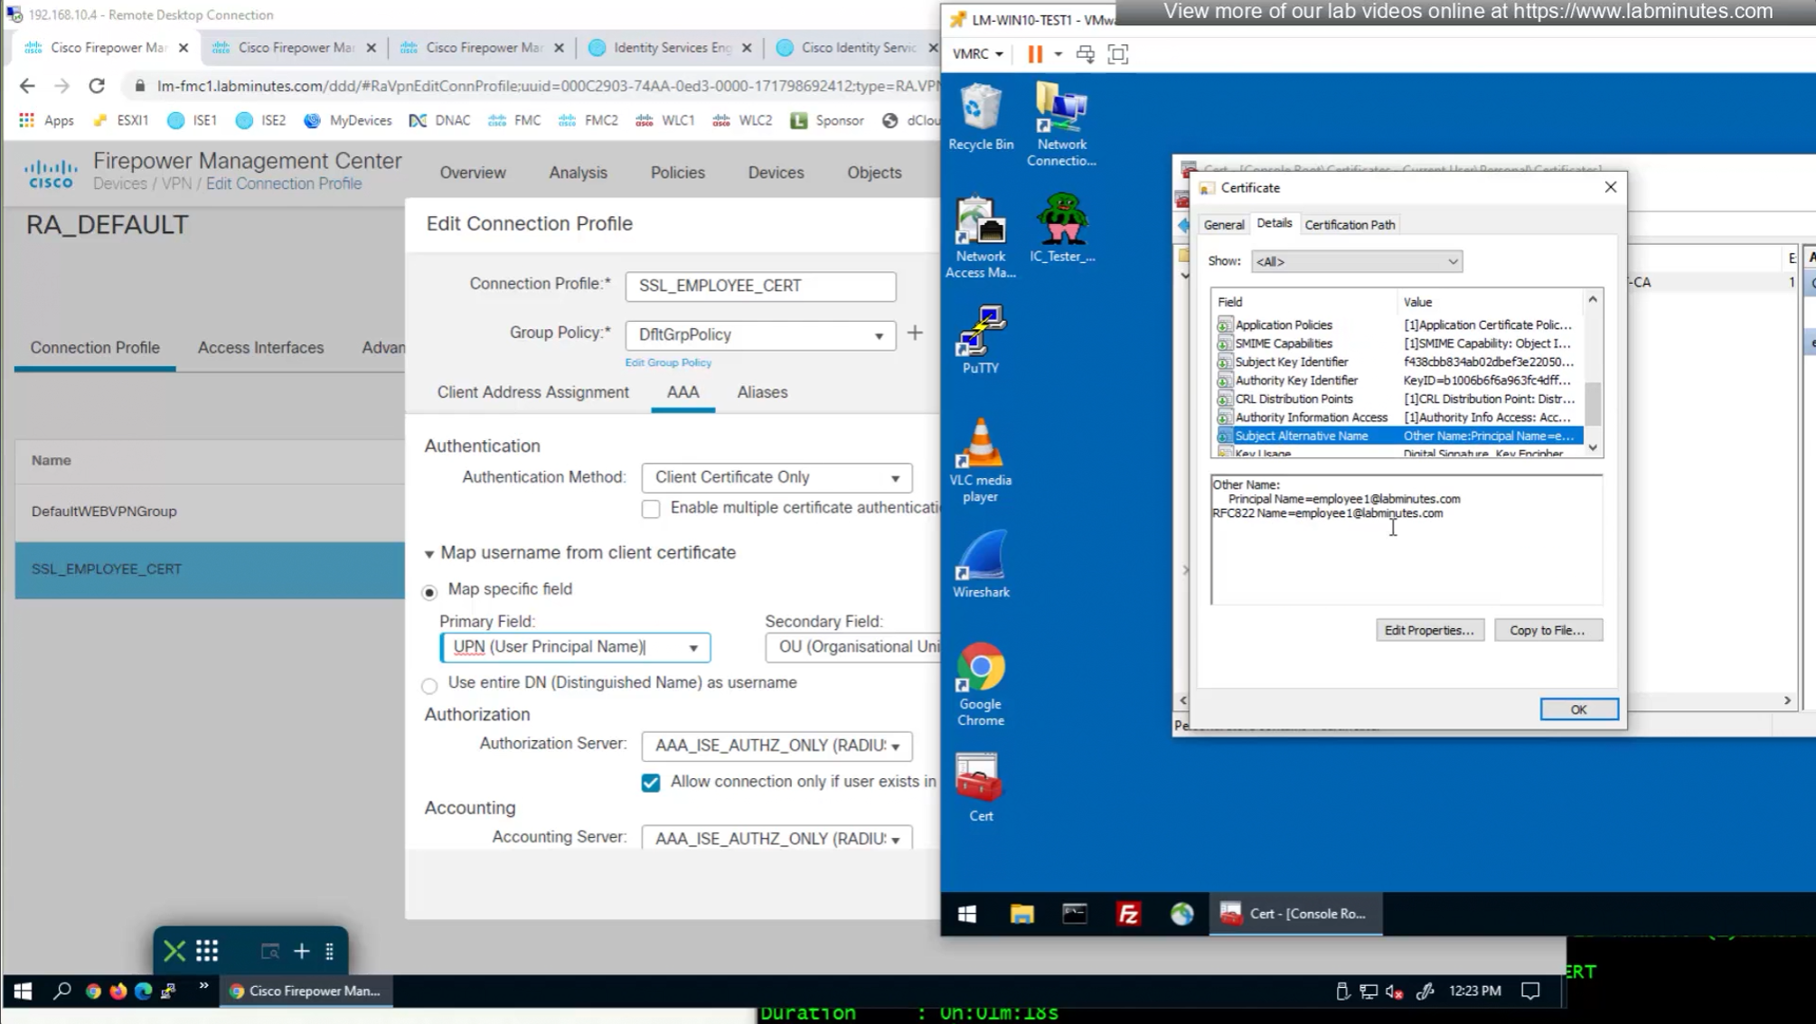Switch to Client Address Assignment tab
The image size is (1816, 1024).
pyautogui.click(x=532, y=392)
